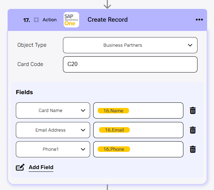The image size is (214, 190).
Task: Delete the Phone1 field row
Action: tap(193, 149)
